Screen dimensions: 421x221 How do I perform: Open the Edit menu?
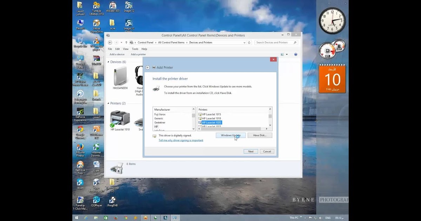[x=118, y=49]
